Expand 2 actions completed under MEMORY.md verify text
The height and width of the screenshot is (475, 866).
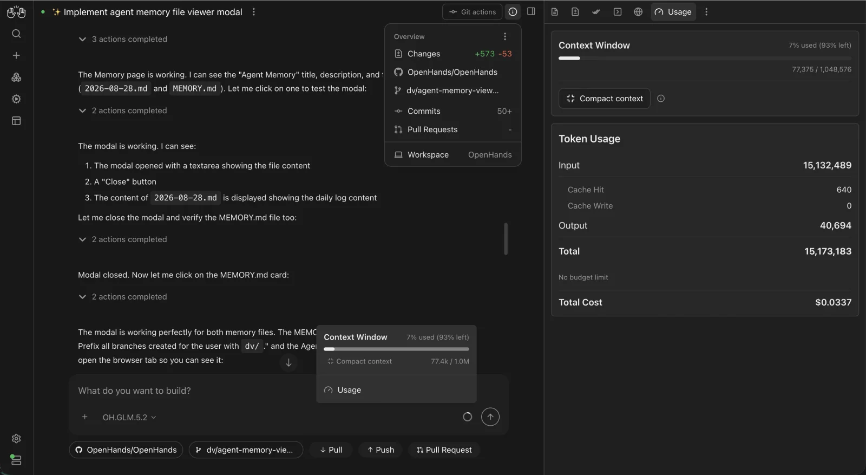pyautogui.click(x=123, y=239)
